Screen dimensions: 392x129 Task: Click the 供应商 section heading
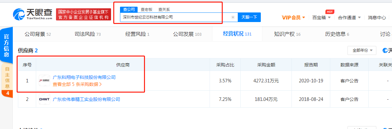(x=28, y=50)
